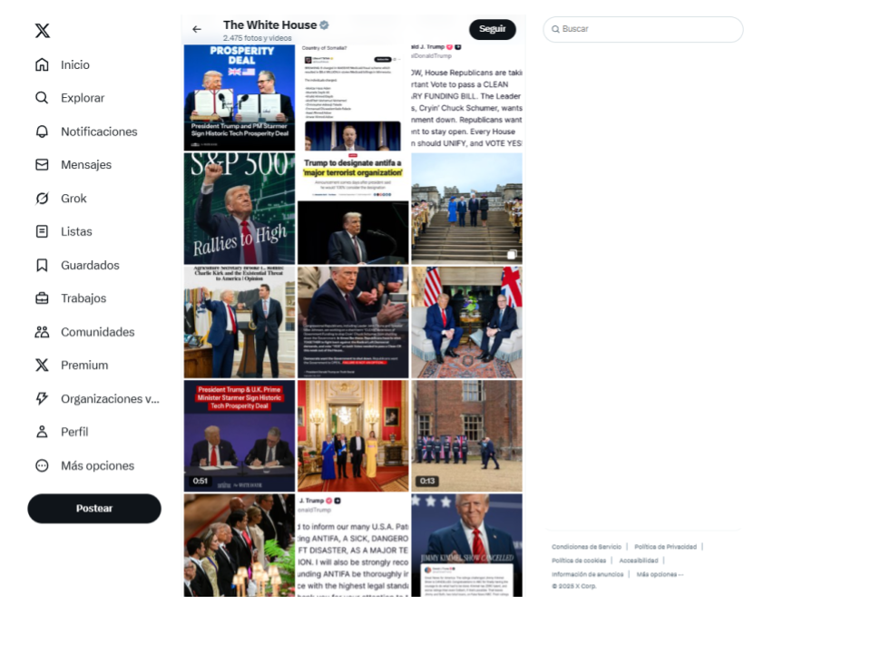Image resolution: width=871 pixels, height=653 pixels.
Task: Play the 0:51 Tech Prosperity Deal video
Action: 240,436
